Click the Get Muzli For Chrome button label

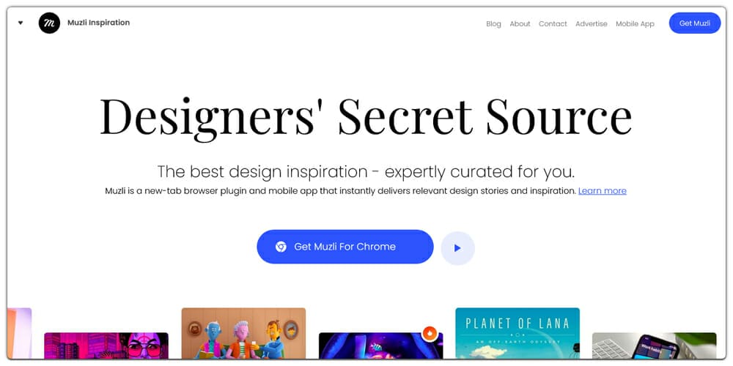345,247
